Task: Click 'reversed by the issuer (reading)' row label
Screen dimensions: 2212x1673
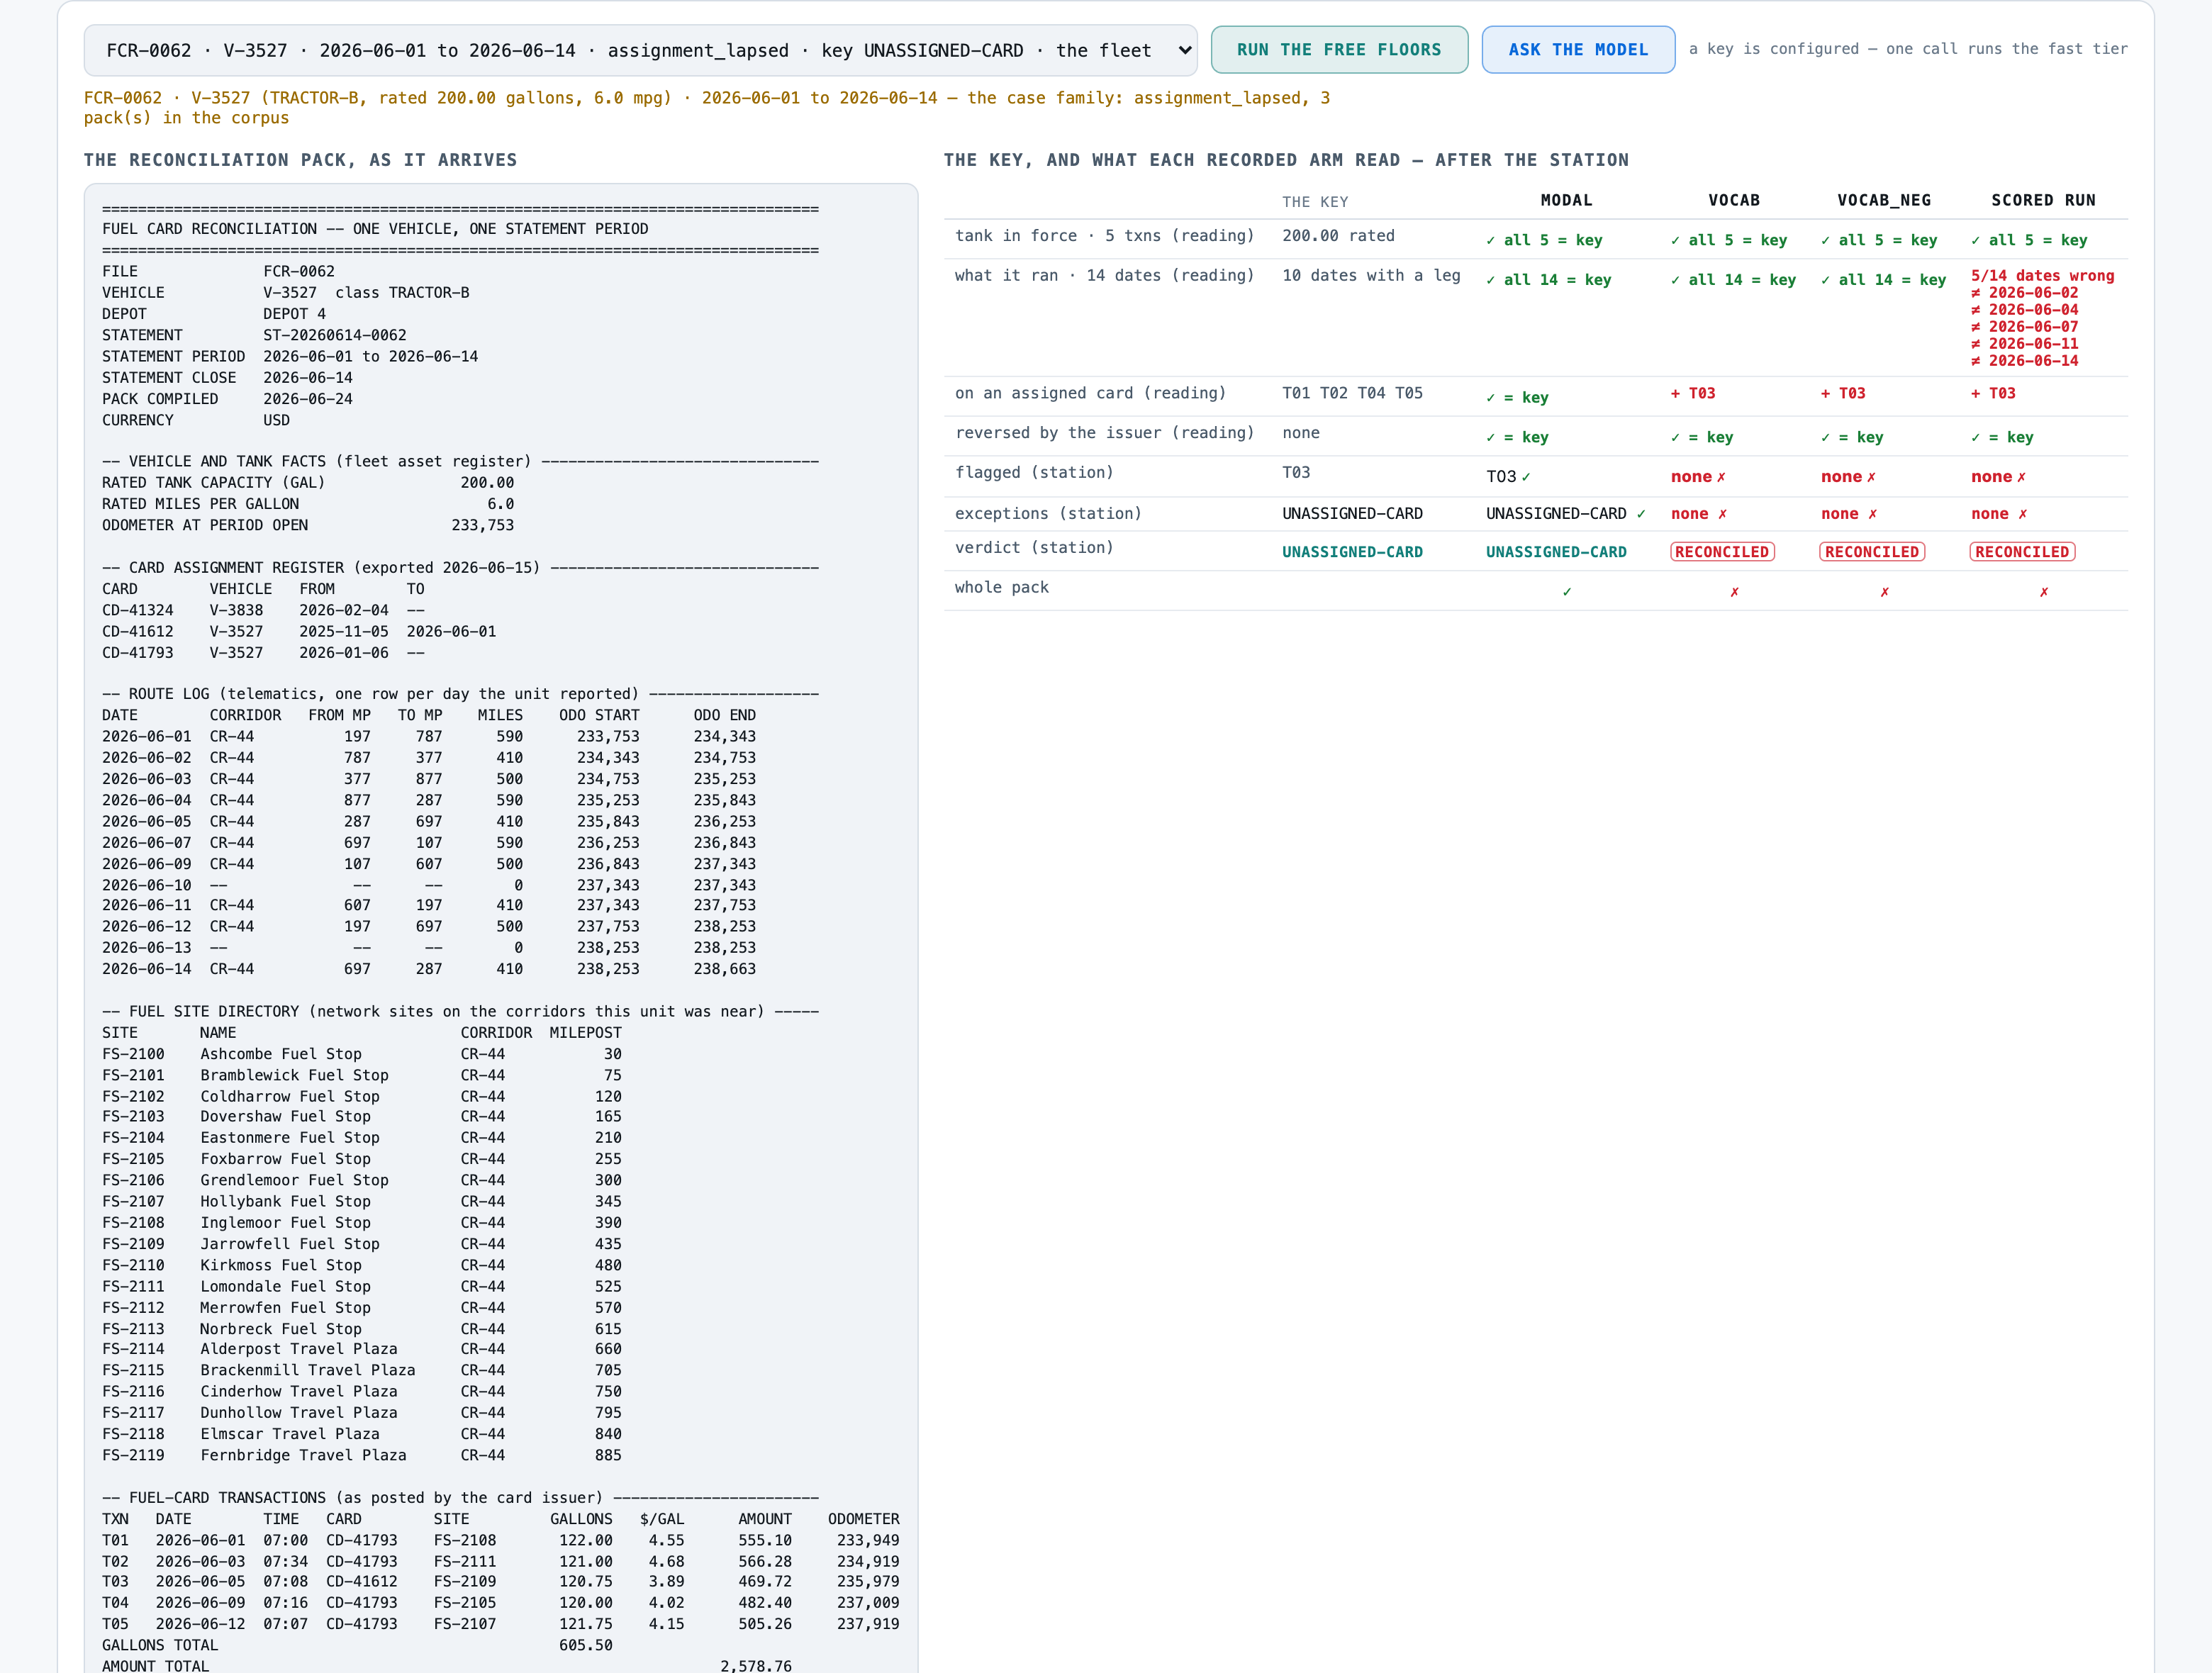Action: [x=1104, y=433]
